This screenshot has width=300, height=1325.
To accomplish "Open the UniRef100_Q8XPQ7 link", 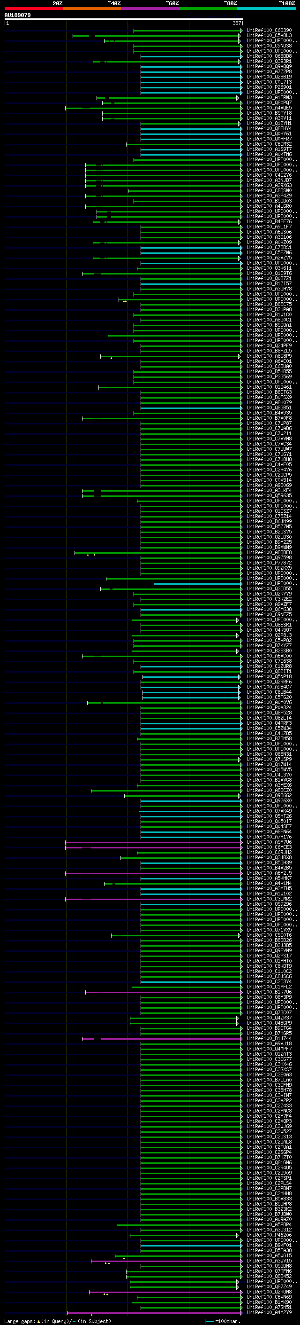I will pyautogui.click(x=269, y=103).
